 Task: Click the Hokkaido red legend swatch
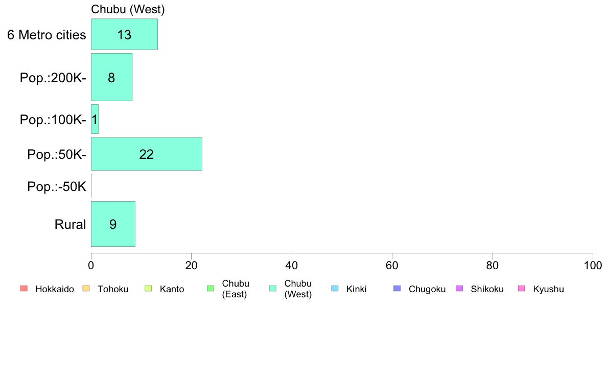24,289
